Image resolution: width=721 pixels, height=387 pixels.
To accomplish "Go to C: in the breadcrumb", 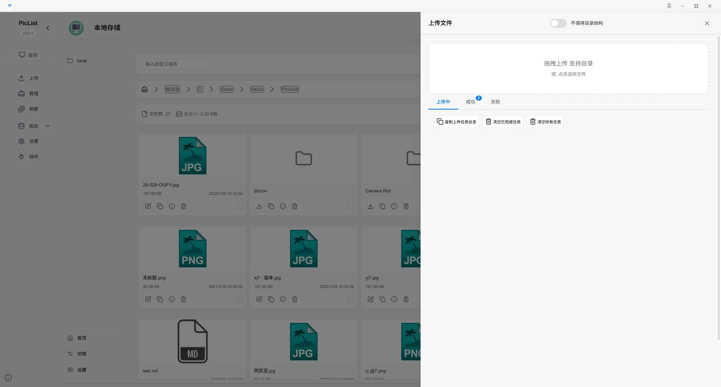I will click(x=200, y=89).
